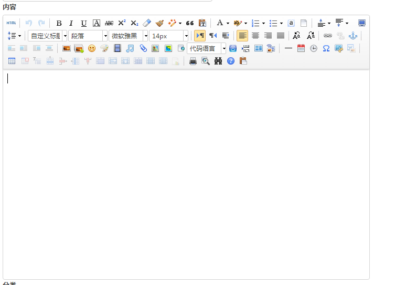Toggle the font border option
395x285 pixels.
pyautogui.click(x=97, y=23)
